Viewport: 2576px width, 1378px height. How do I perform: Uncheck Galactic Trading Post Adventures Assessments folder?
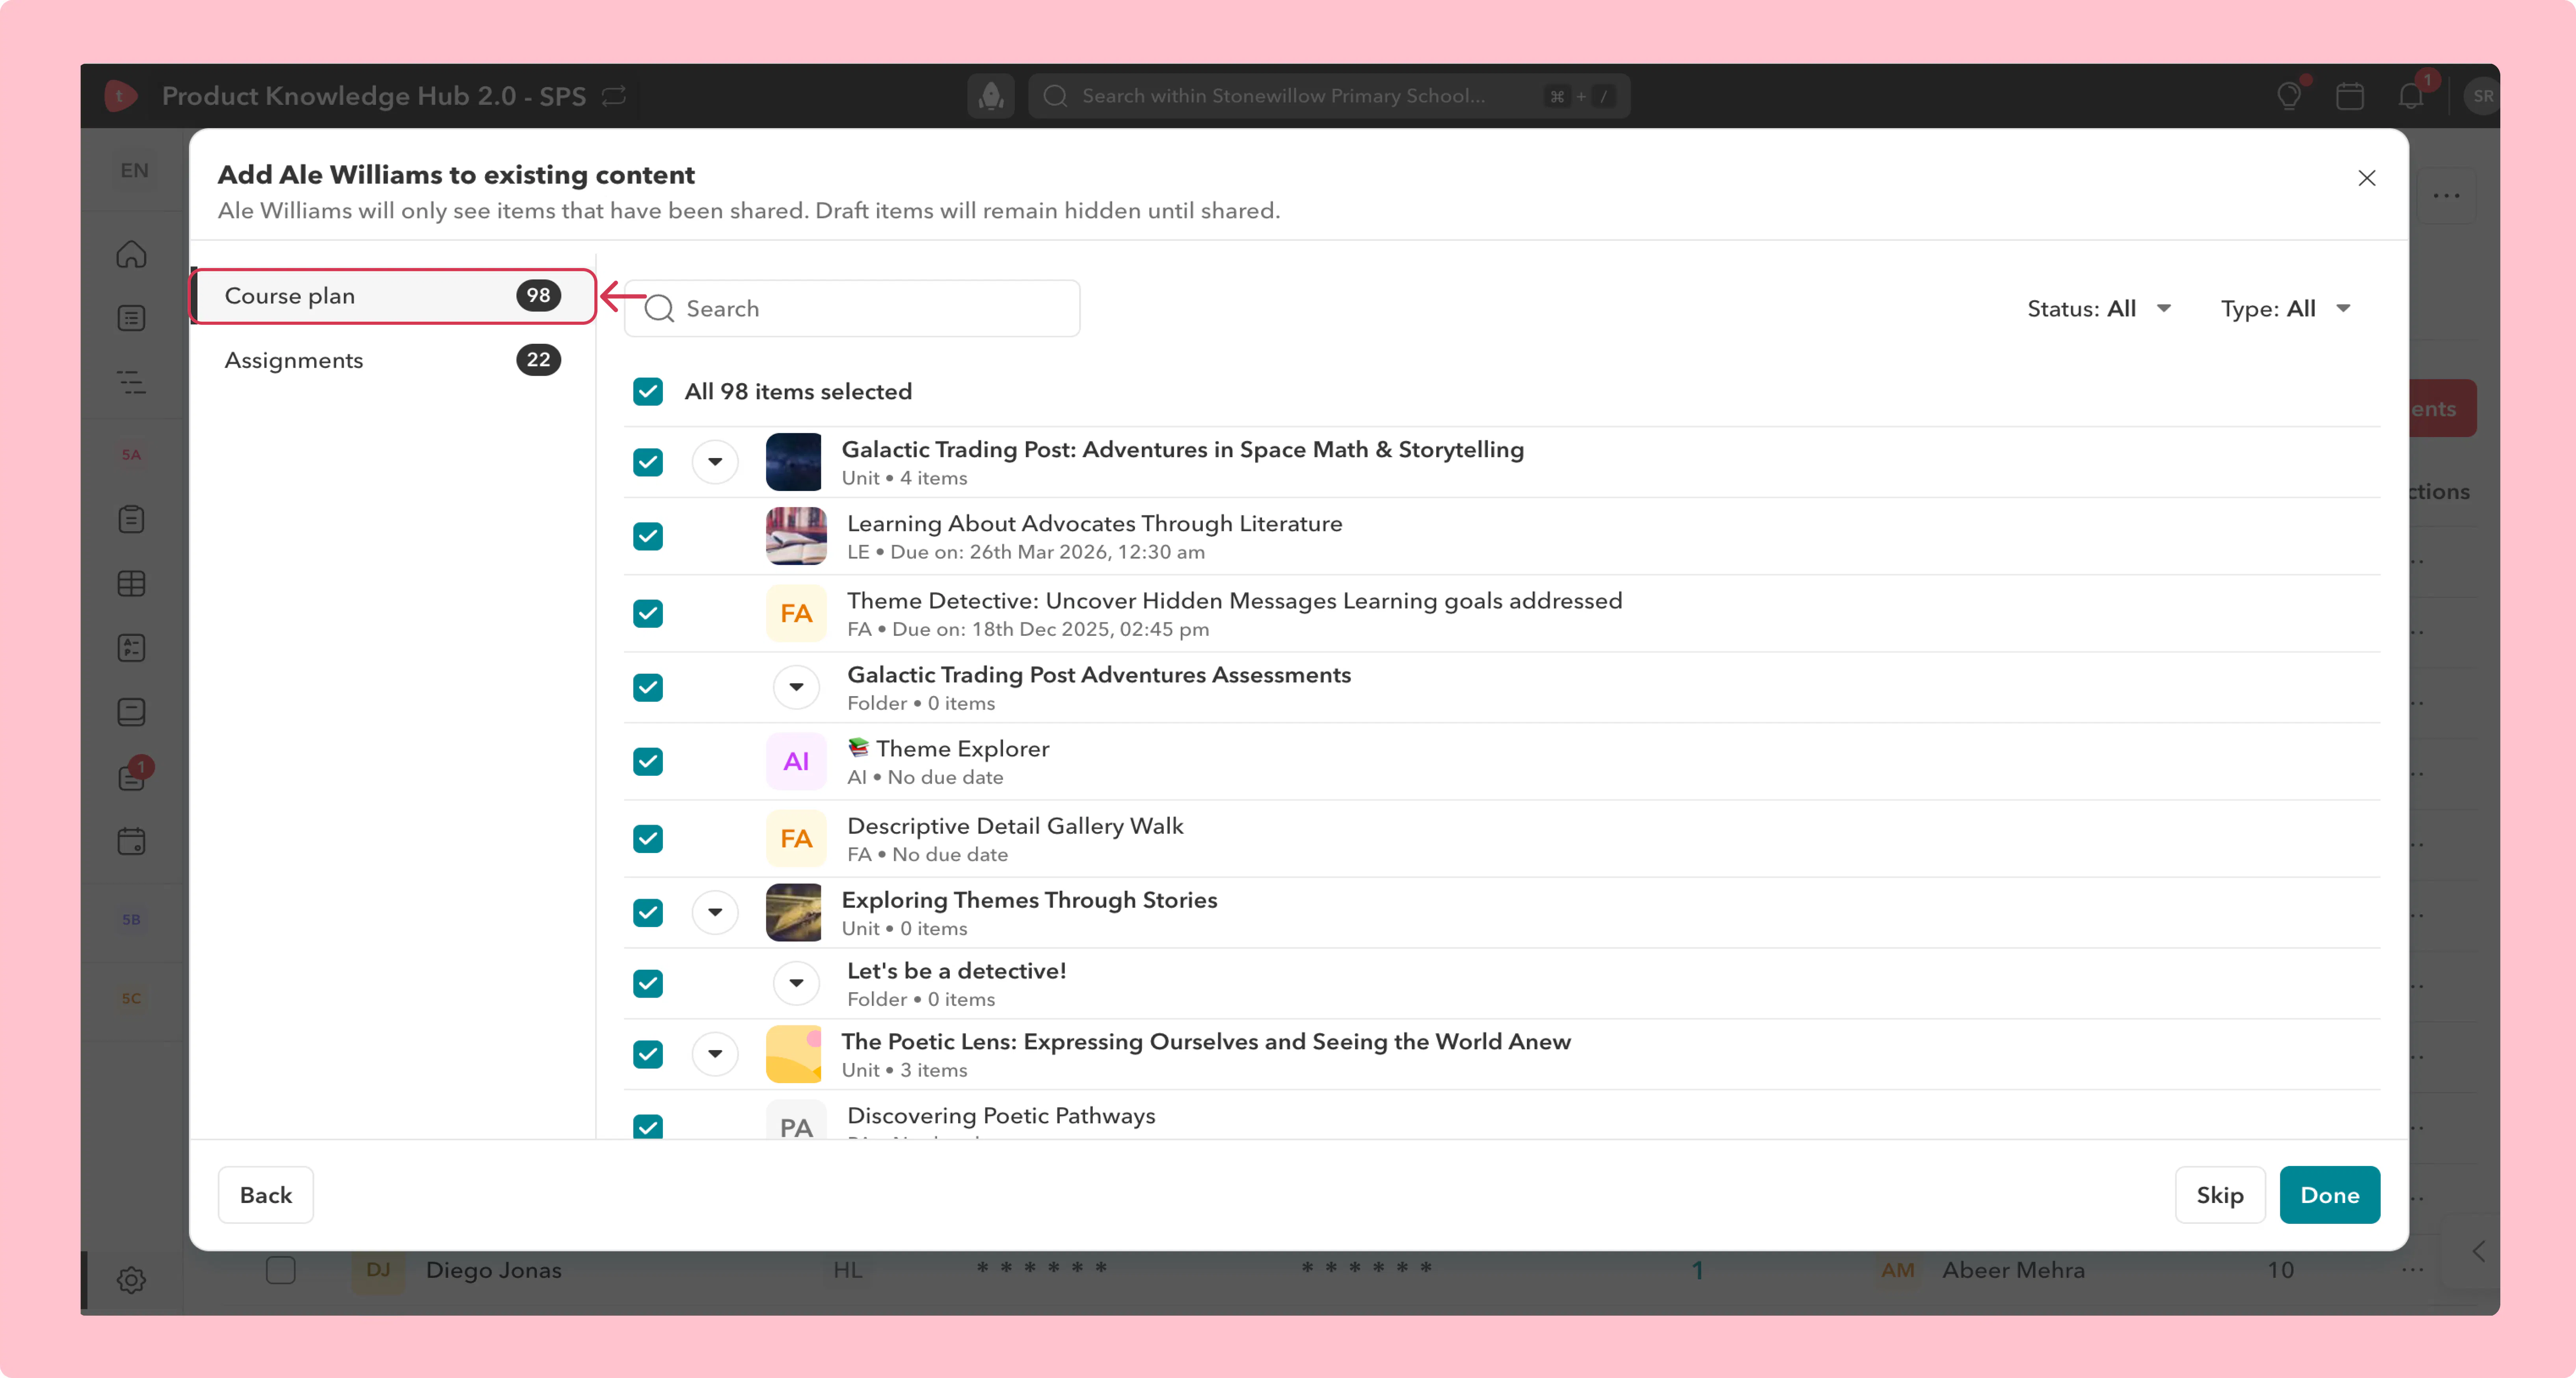[x=648, y=687]
